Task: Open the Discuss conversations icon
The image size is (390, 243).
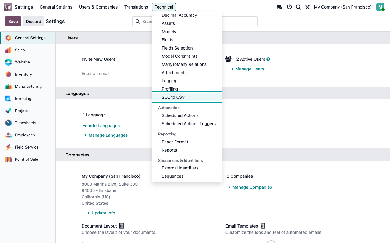Action: coord(279,7)
